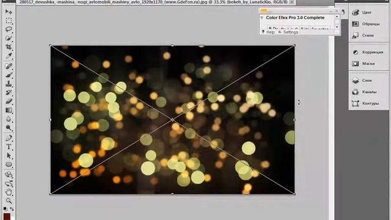The image size is (391, 220).
Task: Open the Стили (Styles) panel
Action: click(x=368, y=35)
